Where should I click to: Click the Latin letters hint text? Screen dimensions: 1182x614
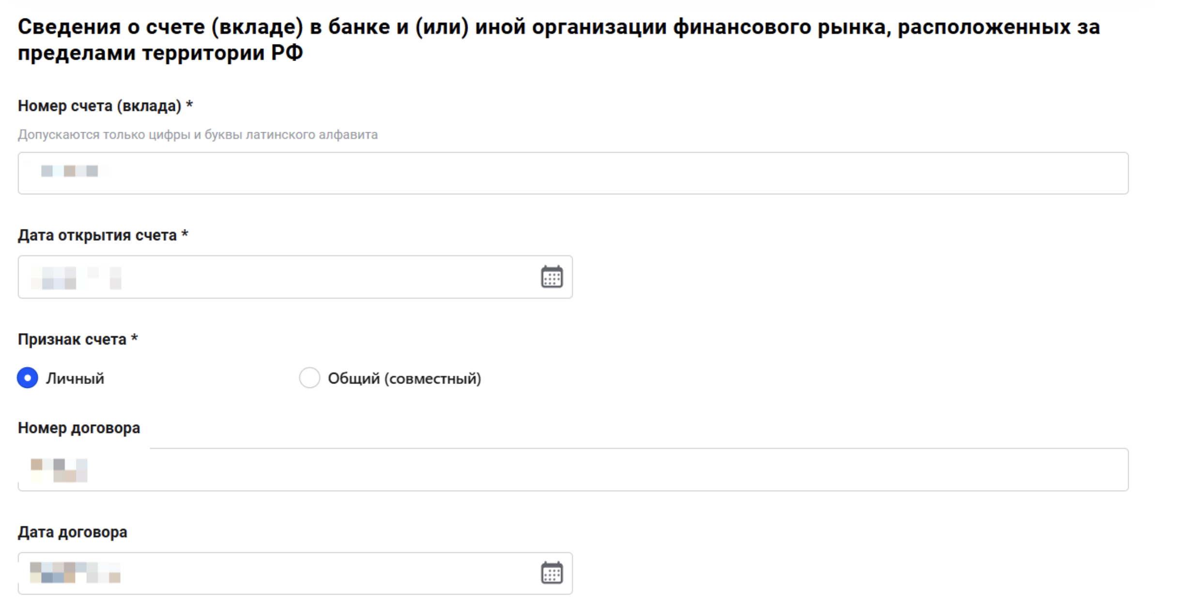coord(198,135)
